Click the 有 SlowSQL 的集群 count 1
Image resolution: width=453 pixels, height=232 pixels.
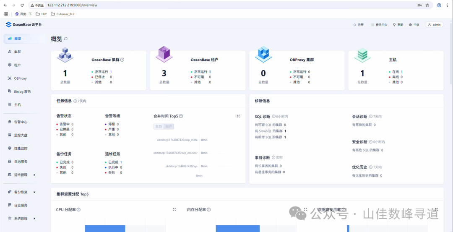[285, 131]
